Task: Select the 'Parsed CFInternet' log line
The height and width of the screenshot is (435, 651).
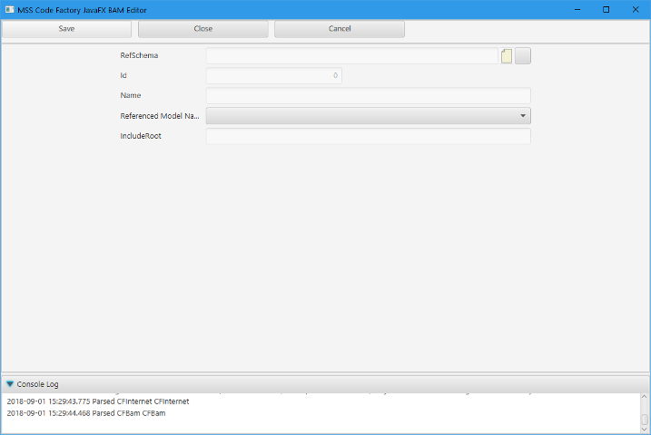Action: point(98,401)
